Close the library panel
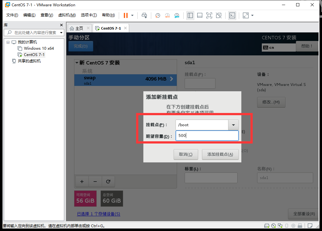The image size is (322, 231). (61, 25)
